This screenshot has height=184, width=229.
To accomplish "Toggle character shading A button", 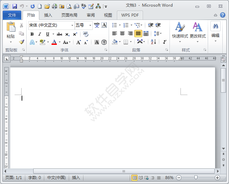I will 97,42.
